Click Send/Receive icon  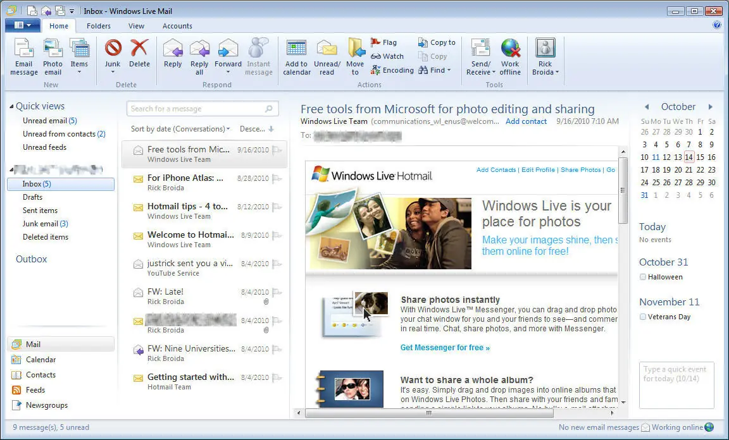[481, 48]
